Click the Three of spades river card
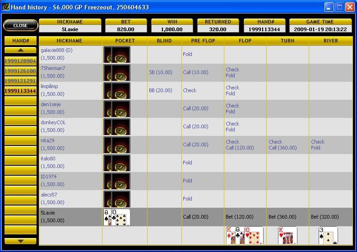 click(328, 235)
